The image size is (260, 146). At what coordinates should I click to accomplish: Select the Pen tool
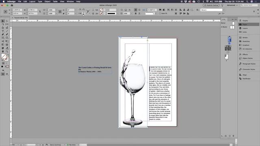tap(3, 34)
